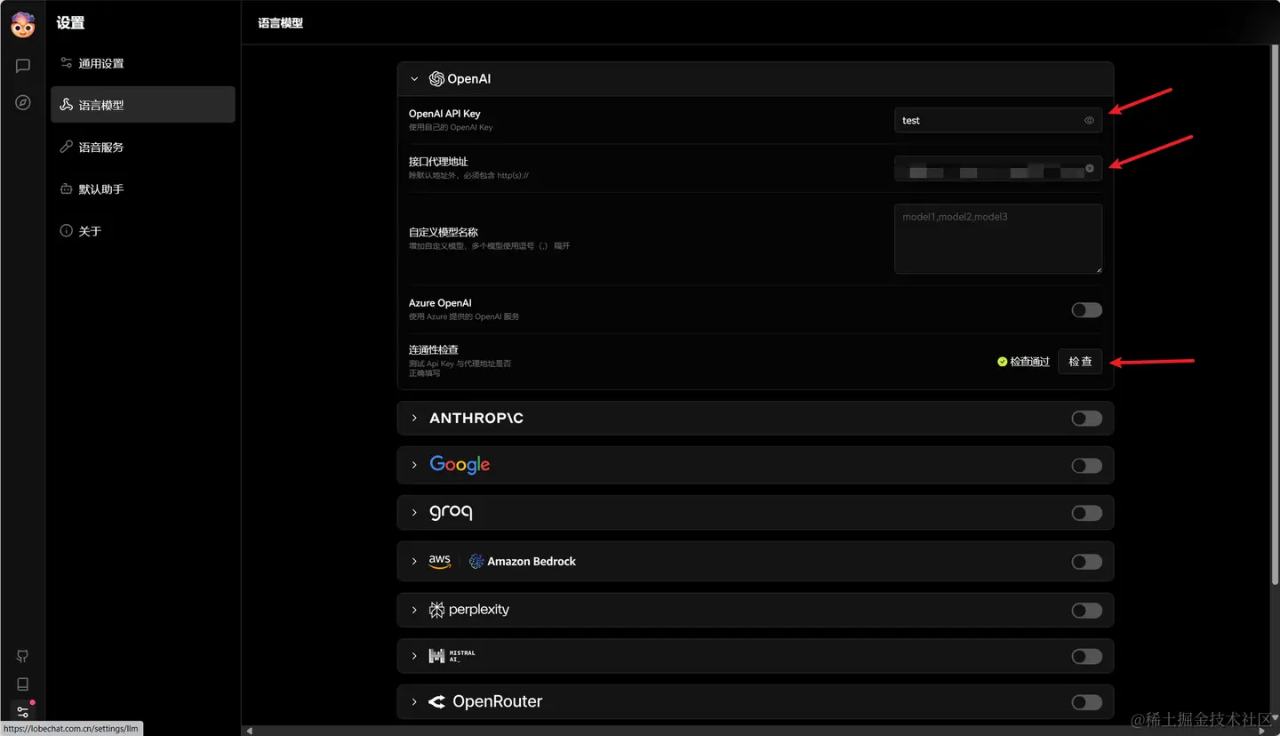Click the OpenRouter logo
The width and height of the screenshot is (1280, 736).
[x=485, y=701]
